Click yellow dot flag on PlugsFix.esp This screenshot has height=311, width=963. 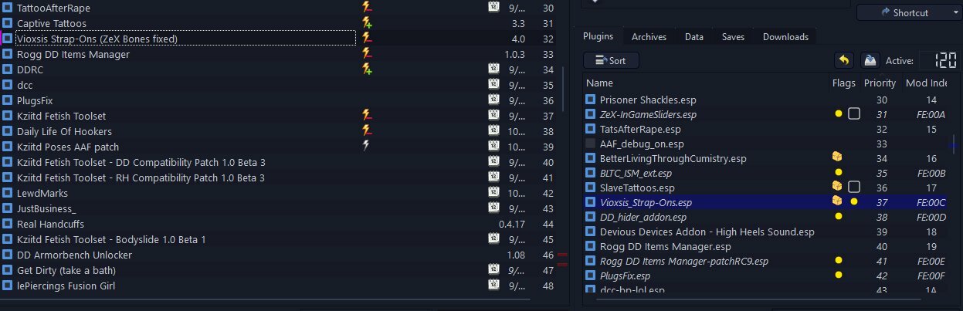click(839, 276)
